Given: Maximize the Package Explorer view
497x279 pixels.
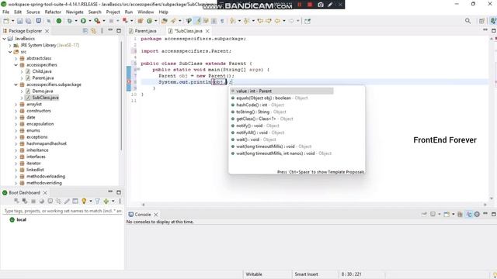Looking at the screenshot, I should (119, 31).
